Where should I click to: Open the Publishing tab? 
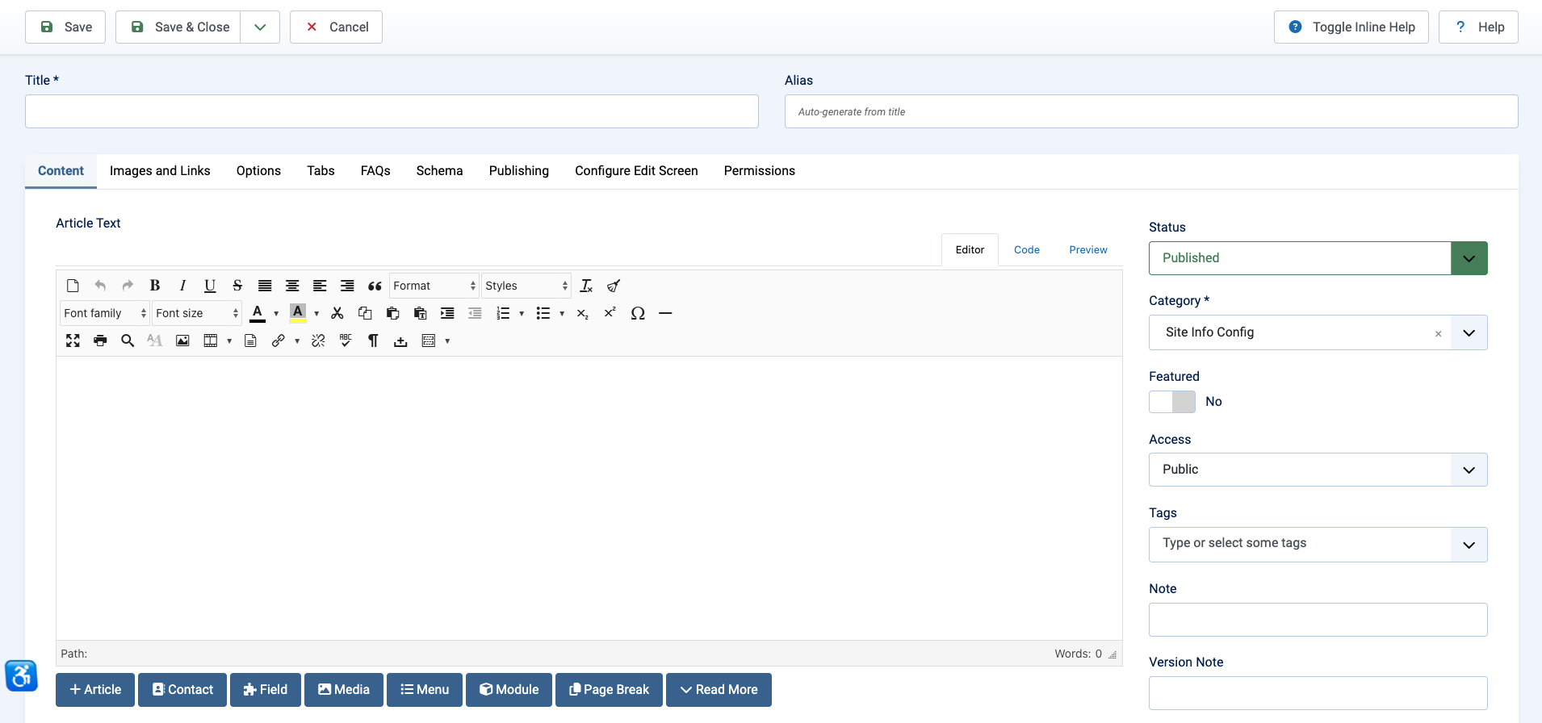click(x=518, y=171)
